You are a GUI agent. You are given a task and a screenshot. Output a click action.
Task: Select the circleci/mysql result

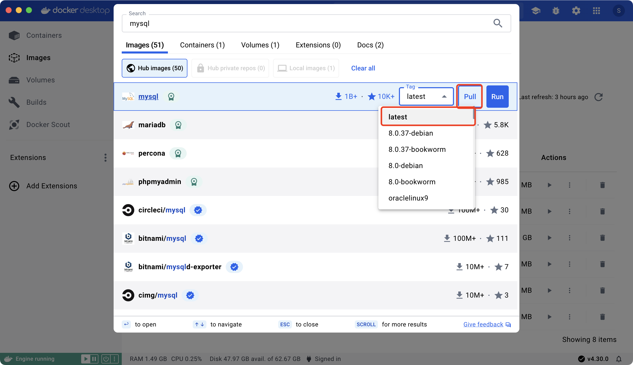pyautogui.click(x=315, y=210)
